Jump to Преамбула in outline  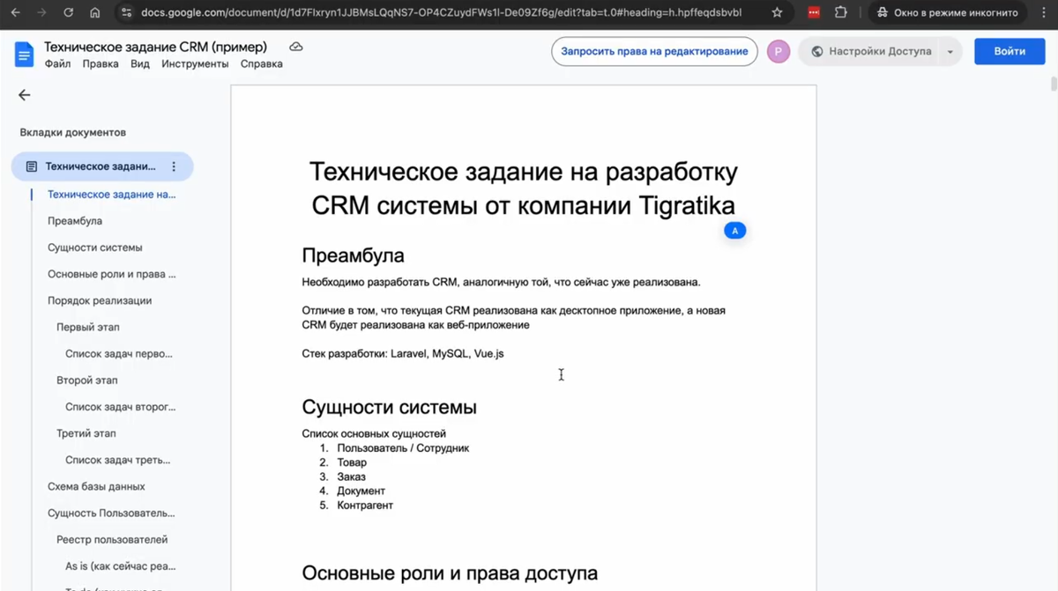(x=75, y=221)
